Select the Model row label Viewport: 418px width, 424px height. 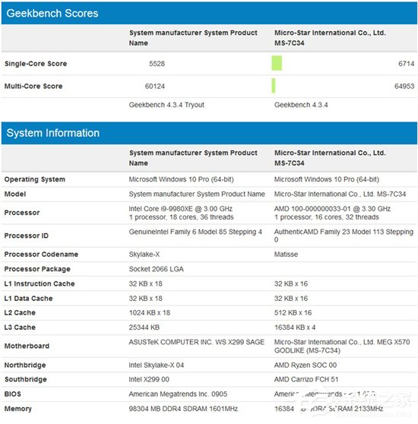click(15, 194)
